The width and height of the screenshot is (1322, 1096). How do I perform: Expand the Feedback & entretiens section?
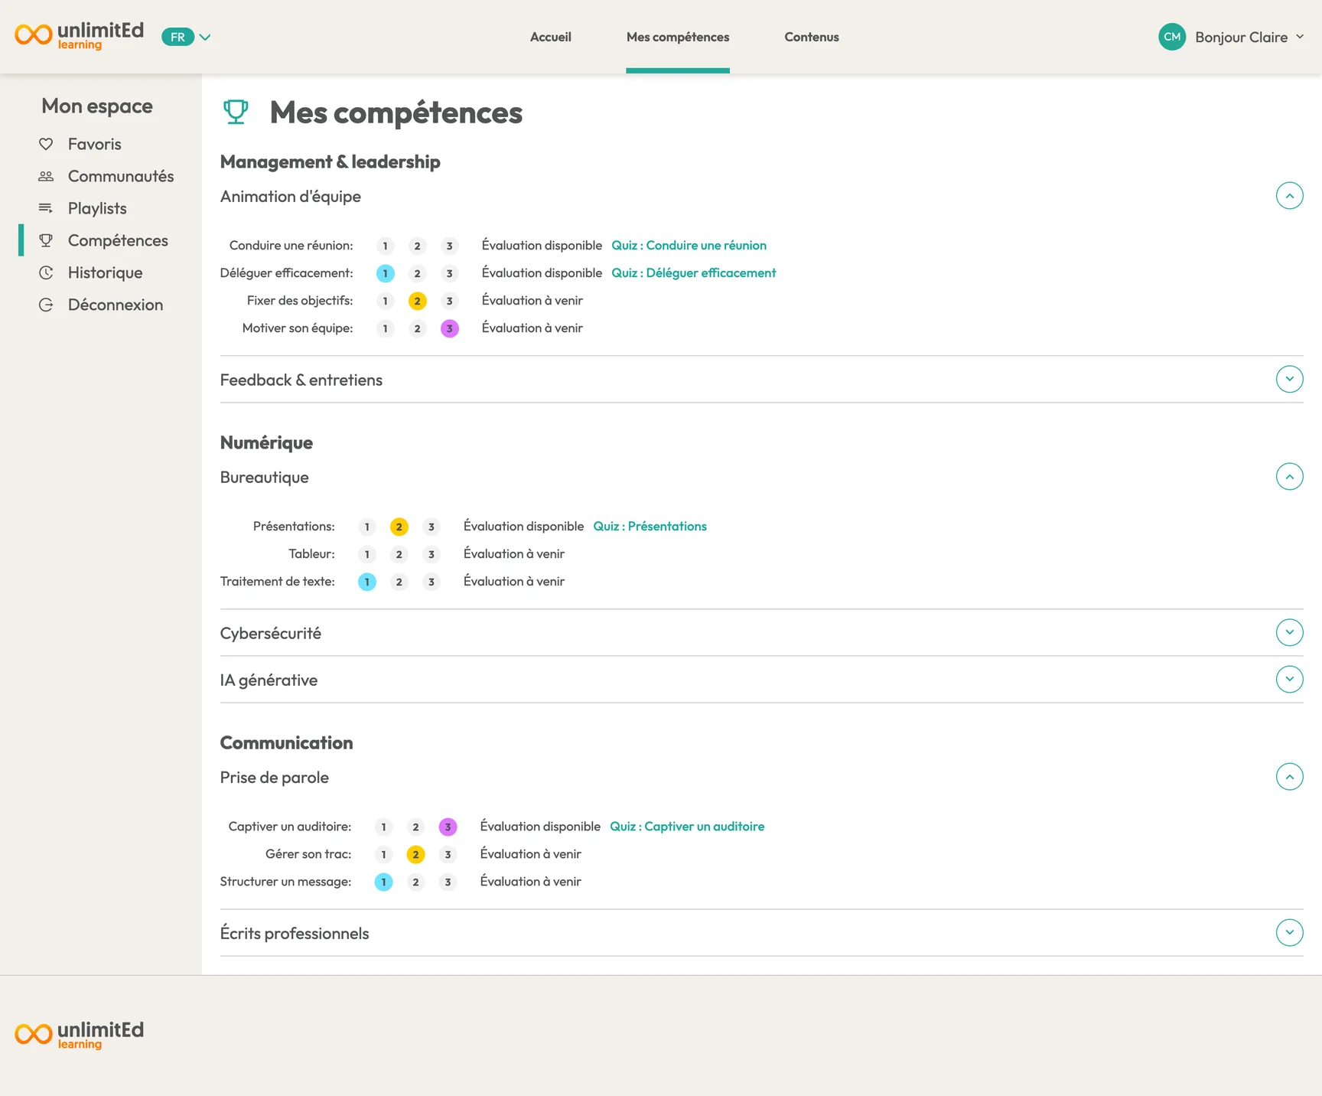pos(1290,379)
